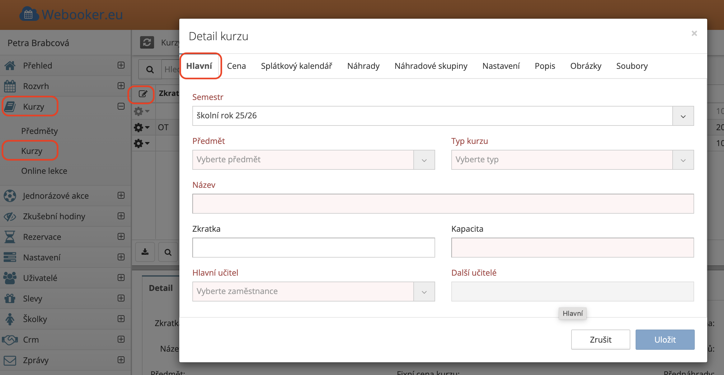Click the refresh icon in courses toolbar
This screenshot has width=724, height=375.
pyautogui.click(x=147, y=42)
